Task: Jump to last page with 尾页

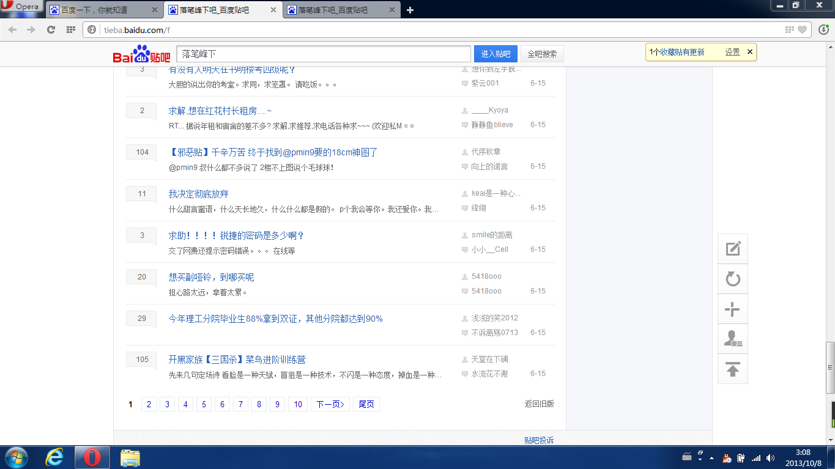Action: (366, 404)
